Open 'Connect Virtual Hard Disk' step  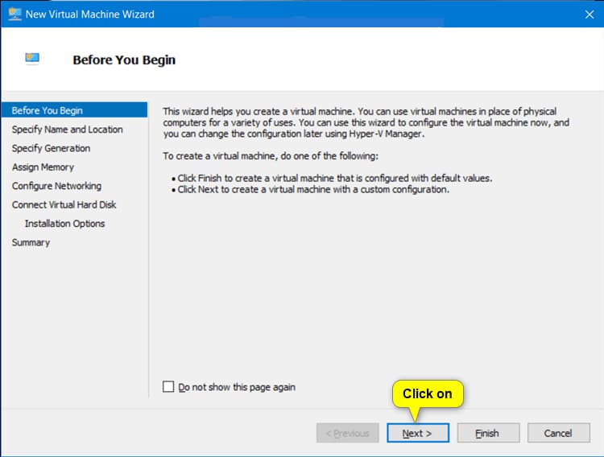coord(64,204)
